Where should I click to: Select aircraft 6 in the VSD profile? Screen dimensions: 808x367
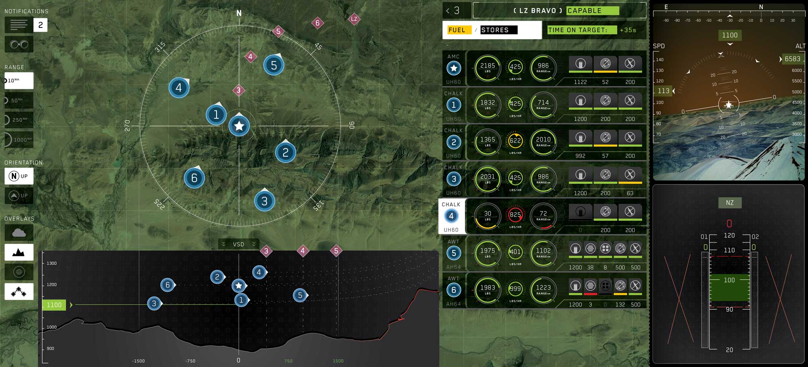pos(168,285)
